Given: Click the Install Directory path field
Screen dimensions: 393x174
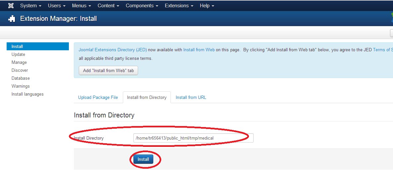Looking at the screenshot, I should 193,138.
